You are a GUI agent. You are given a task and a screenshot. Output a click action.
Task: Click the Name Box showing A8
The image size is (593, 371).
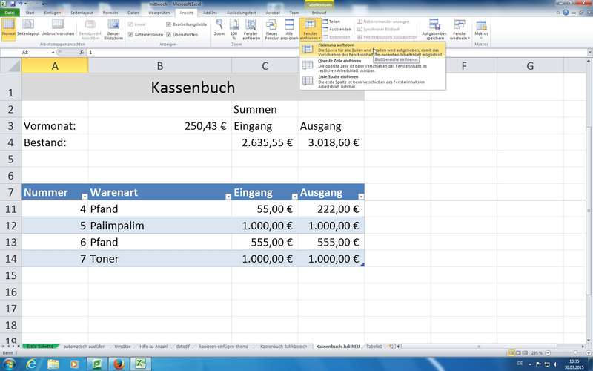click(x=25, y=52)
